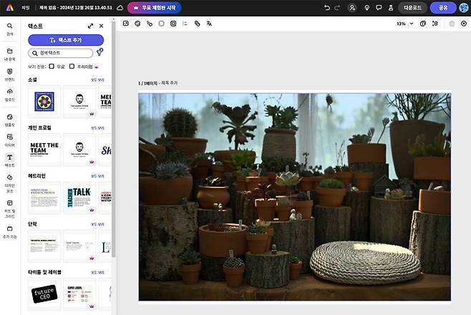Click the 텍스트 추가 (Add text) button
Image resolution: width=471 pixels, height=315 pixels.
point(66,40)
